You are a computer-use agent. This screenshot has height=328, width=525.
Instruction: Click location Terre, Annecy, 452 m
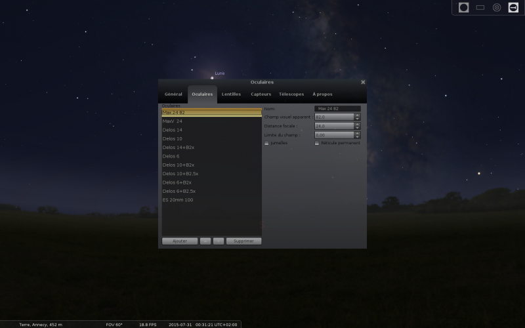click(41, 325)
